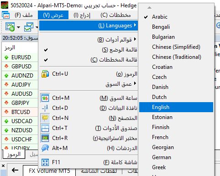Click the MetaTrader app logo in title bar
Screen dimensions: 220x176
(5, 5)
